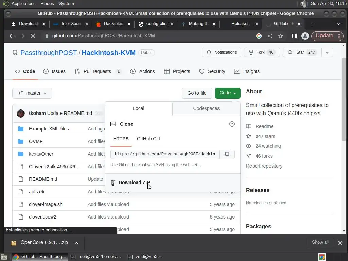This screenshot has width=348, height=261.
Task: Click Show all downloads
Action: [x=320, y=242]
